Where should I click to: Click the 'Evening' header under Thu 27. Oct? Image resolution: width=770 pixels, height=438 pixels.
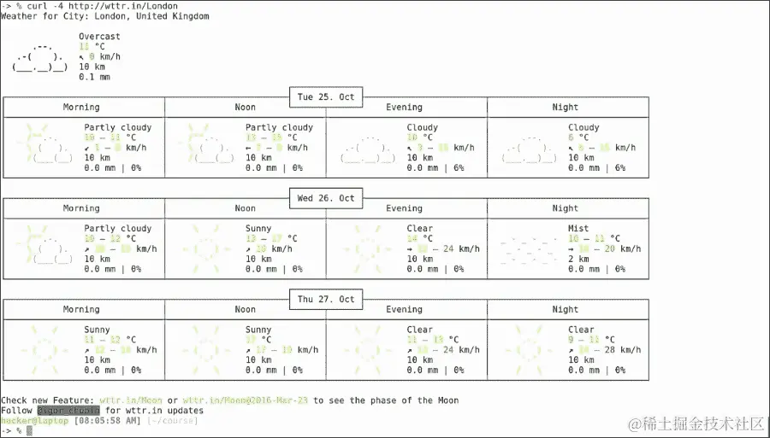[x=404, y=309]
